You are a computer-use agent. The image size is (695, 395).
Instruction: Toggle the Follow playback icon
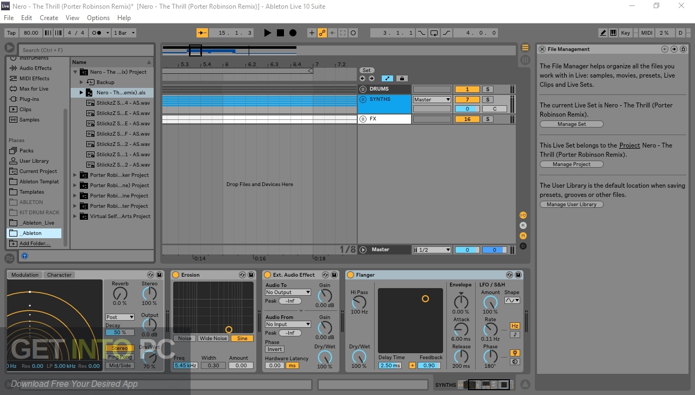[x=203, y=33]
